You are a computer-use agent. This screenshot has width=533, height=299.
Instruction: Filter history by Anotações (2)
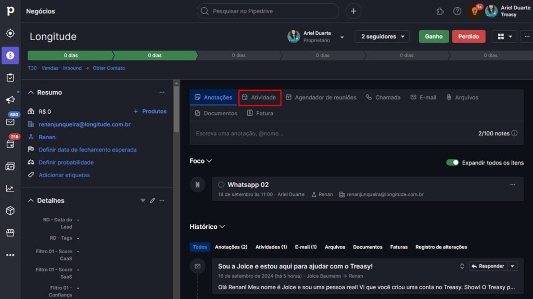(231, 247)
